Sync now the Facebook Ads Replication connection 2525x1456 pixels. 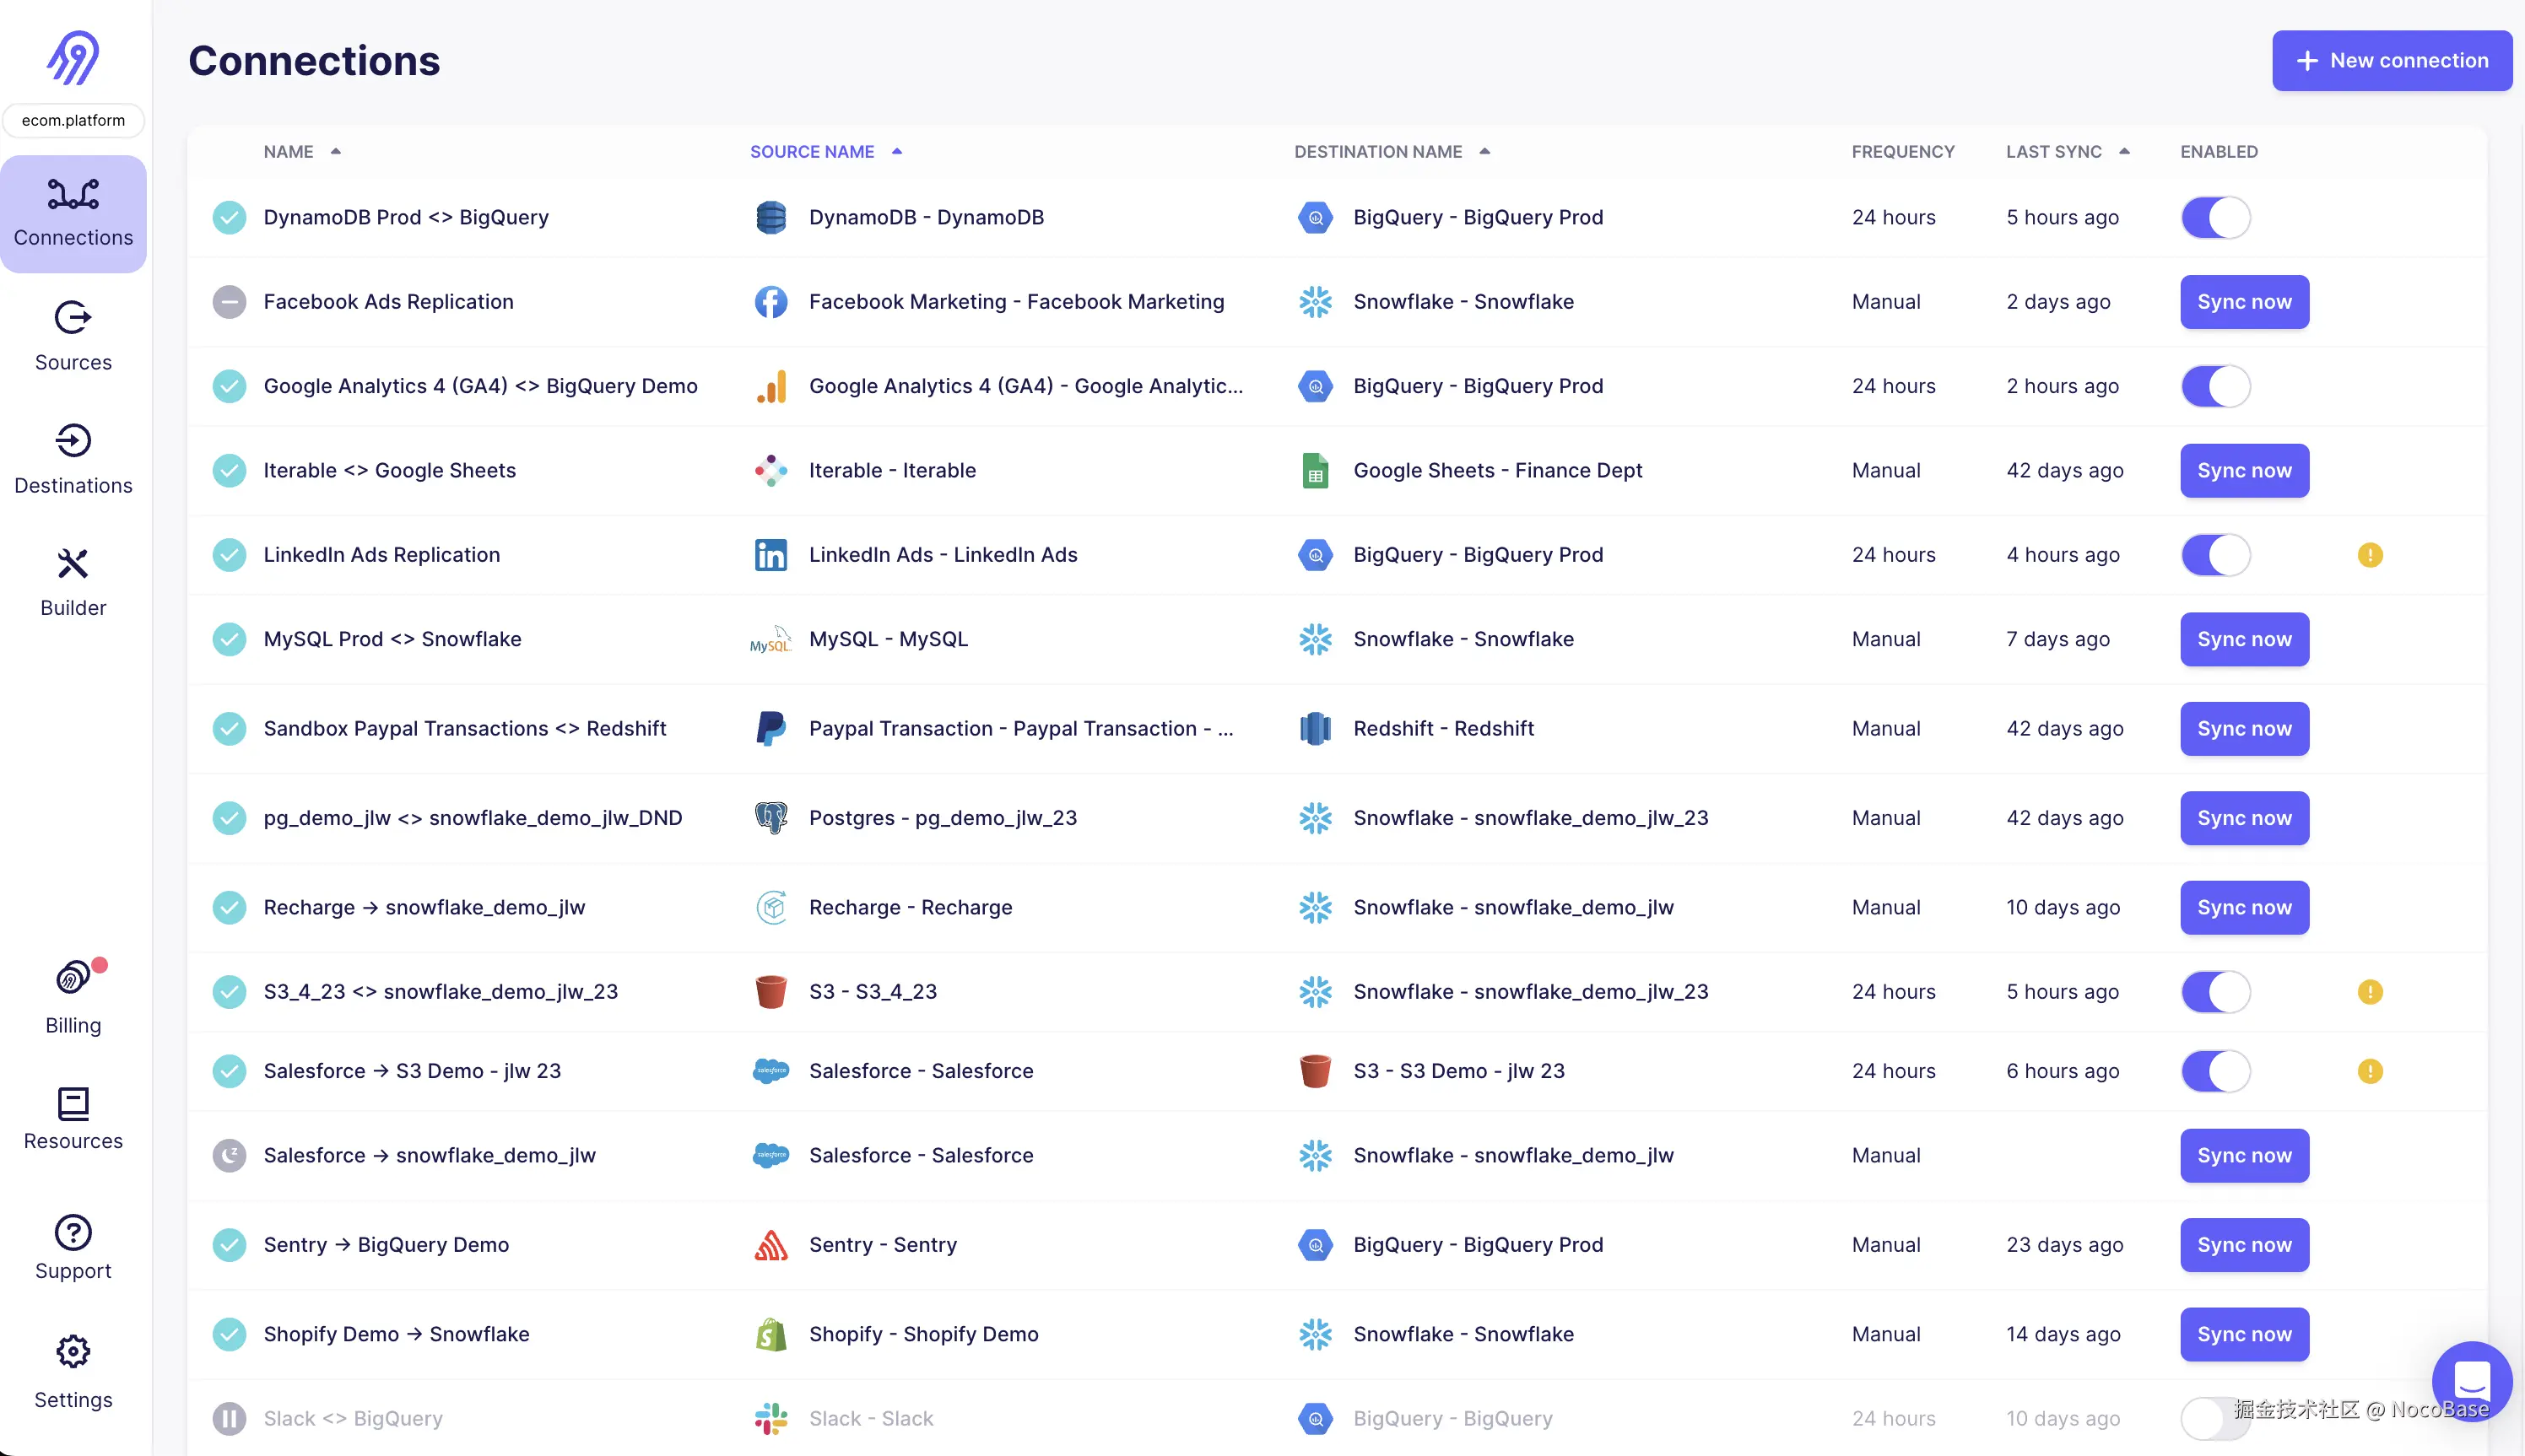(x=2243, y=302)
